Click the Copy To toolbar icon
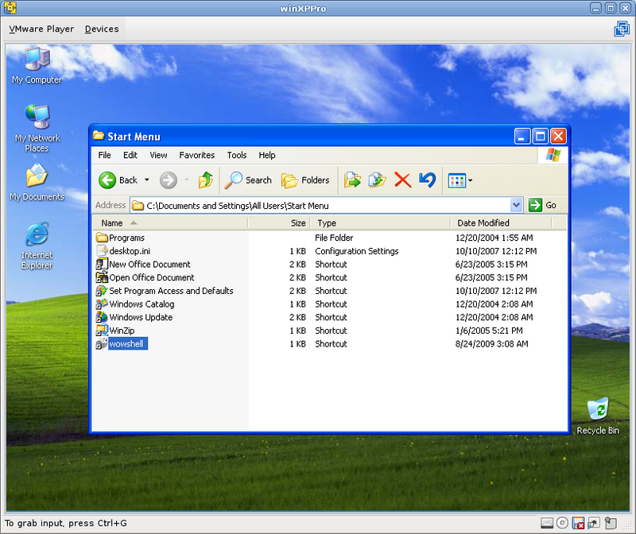 (x=377, y=180)
